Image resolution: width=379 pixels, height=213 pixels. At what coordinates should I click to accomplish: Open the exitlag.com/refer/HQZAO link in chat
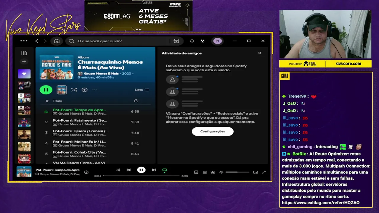coord(321,203)
